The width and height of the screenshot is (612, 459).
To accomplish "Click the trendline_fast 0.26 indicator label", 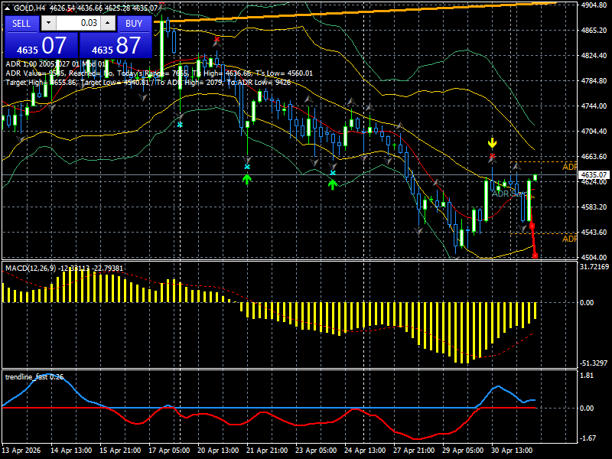I will (34, 376).
